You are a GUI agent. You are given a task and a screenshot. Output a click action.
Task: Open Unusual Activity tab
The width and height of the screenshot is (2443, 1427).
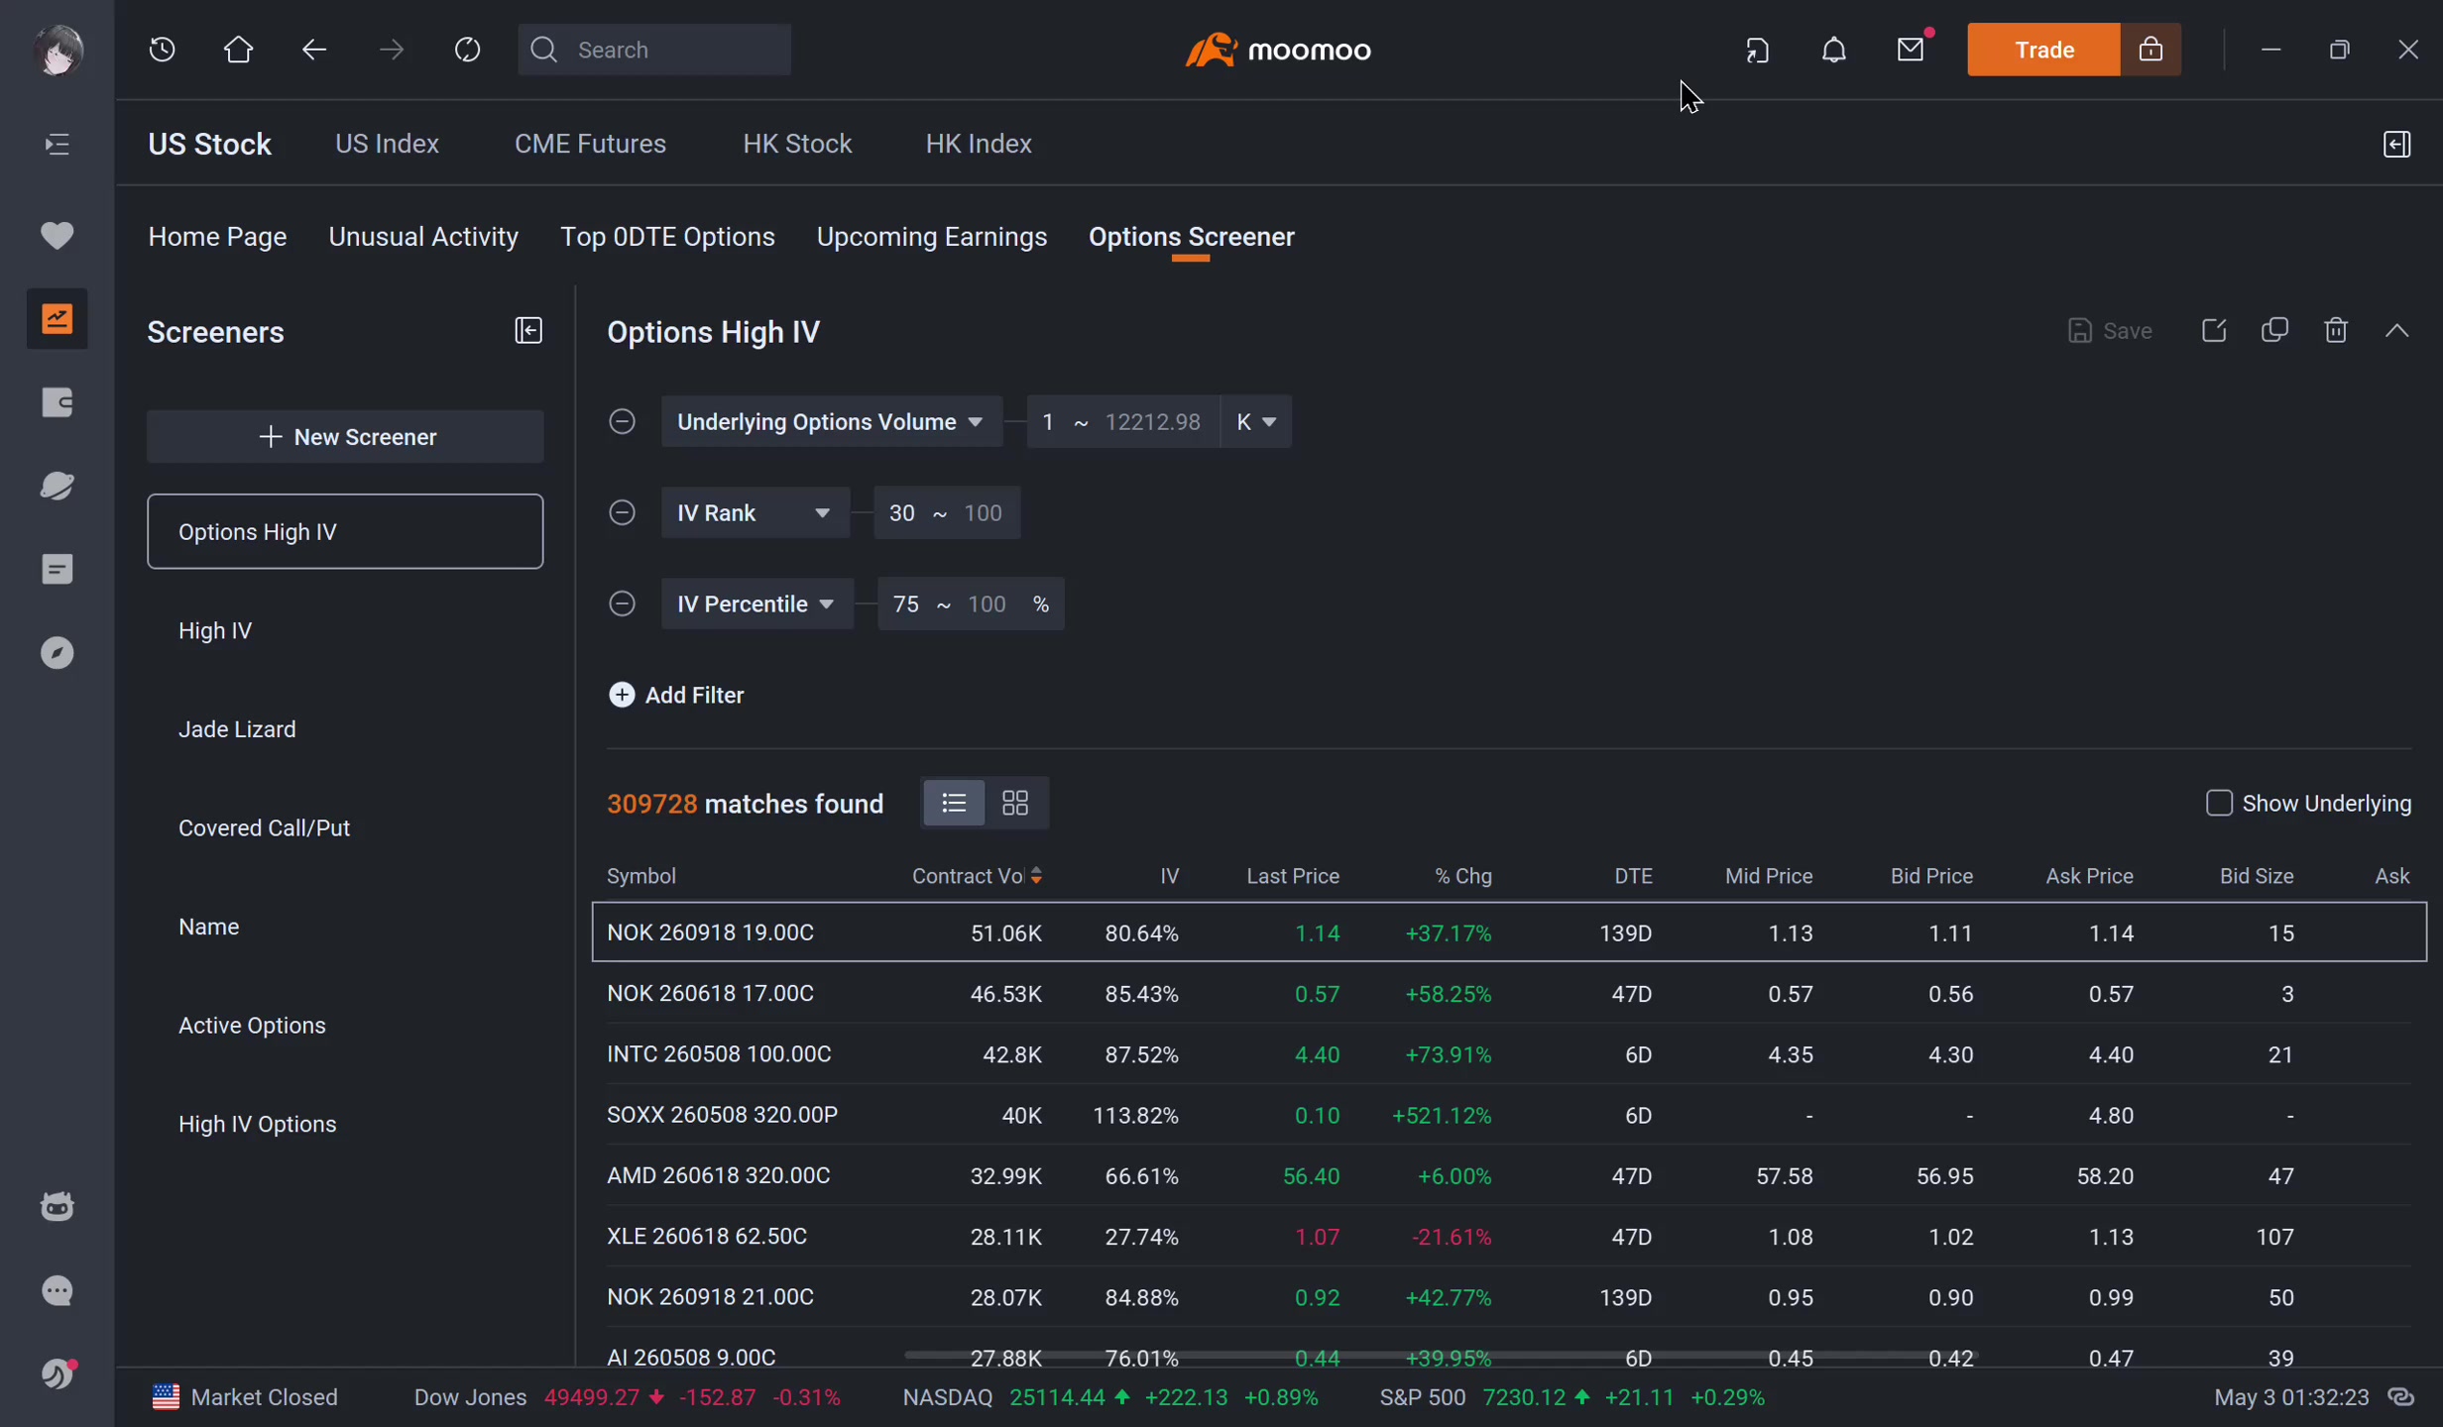point(423,237)
